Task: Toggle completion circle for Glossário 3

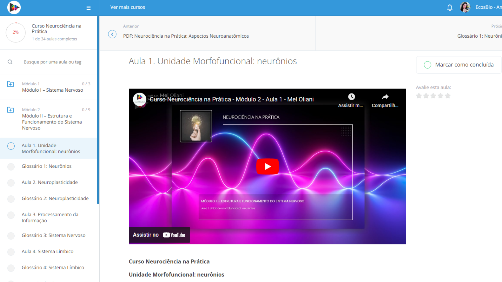Action: pyautogui.click(x=11, y=236)
